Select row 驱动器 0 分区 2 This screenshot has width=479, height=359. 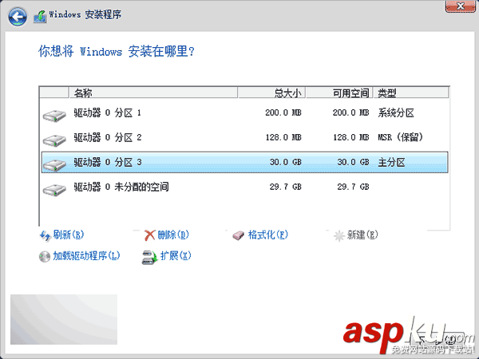pyautogui.click(x=245, y=138)
